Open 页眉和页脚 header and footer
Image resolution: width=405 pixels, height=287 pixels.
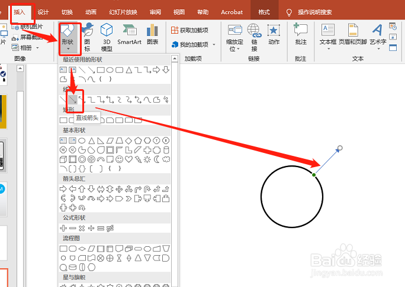tap(352, 35)
